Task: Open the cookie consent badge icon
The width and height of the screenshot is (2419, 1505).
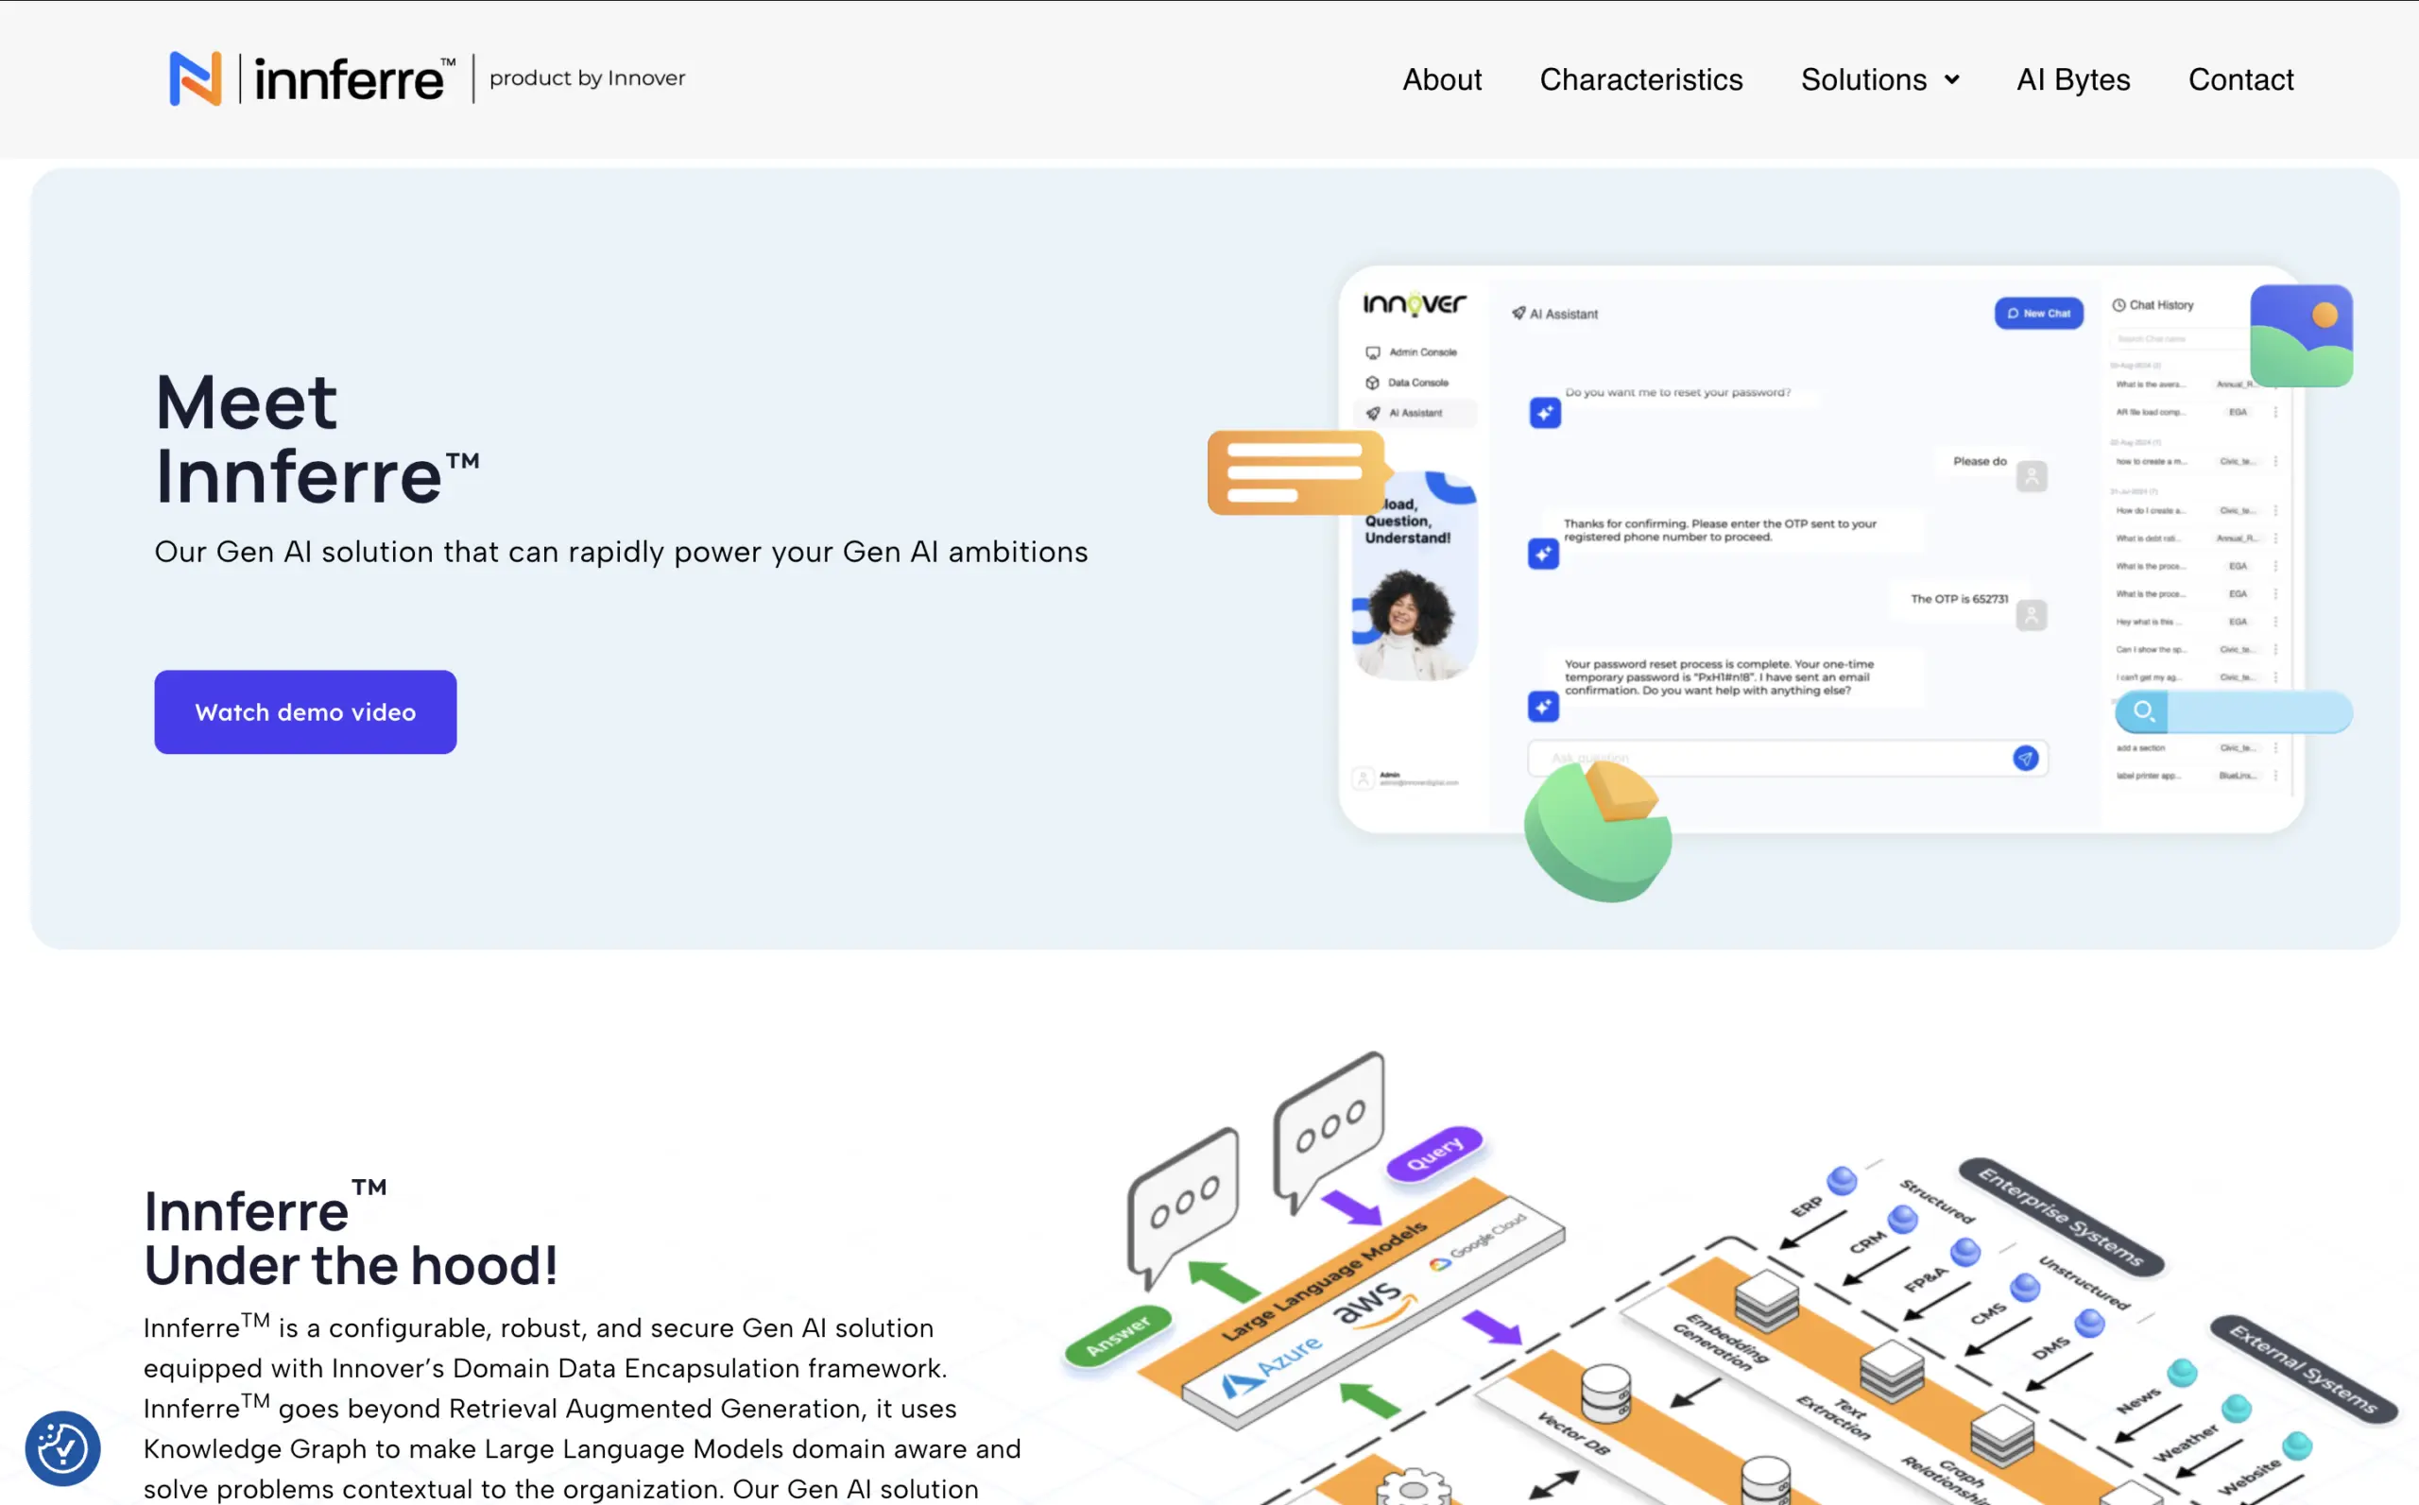Action: click(62, 1448)
